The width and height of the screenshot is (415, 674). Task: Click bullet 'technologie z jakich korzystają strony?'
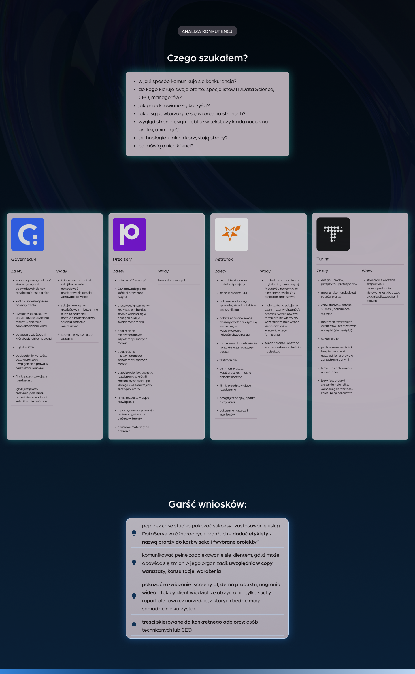click(x=183, y=138)
